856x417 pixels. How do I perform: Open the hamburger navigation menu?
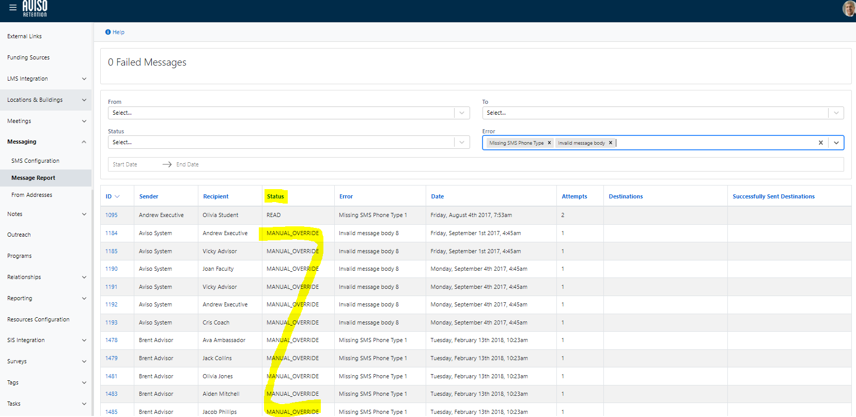13,7
